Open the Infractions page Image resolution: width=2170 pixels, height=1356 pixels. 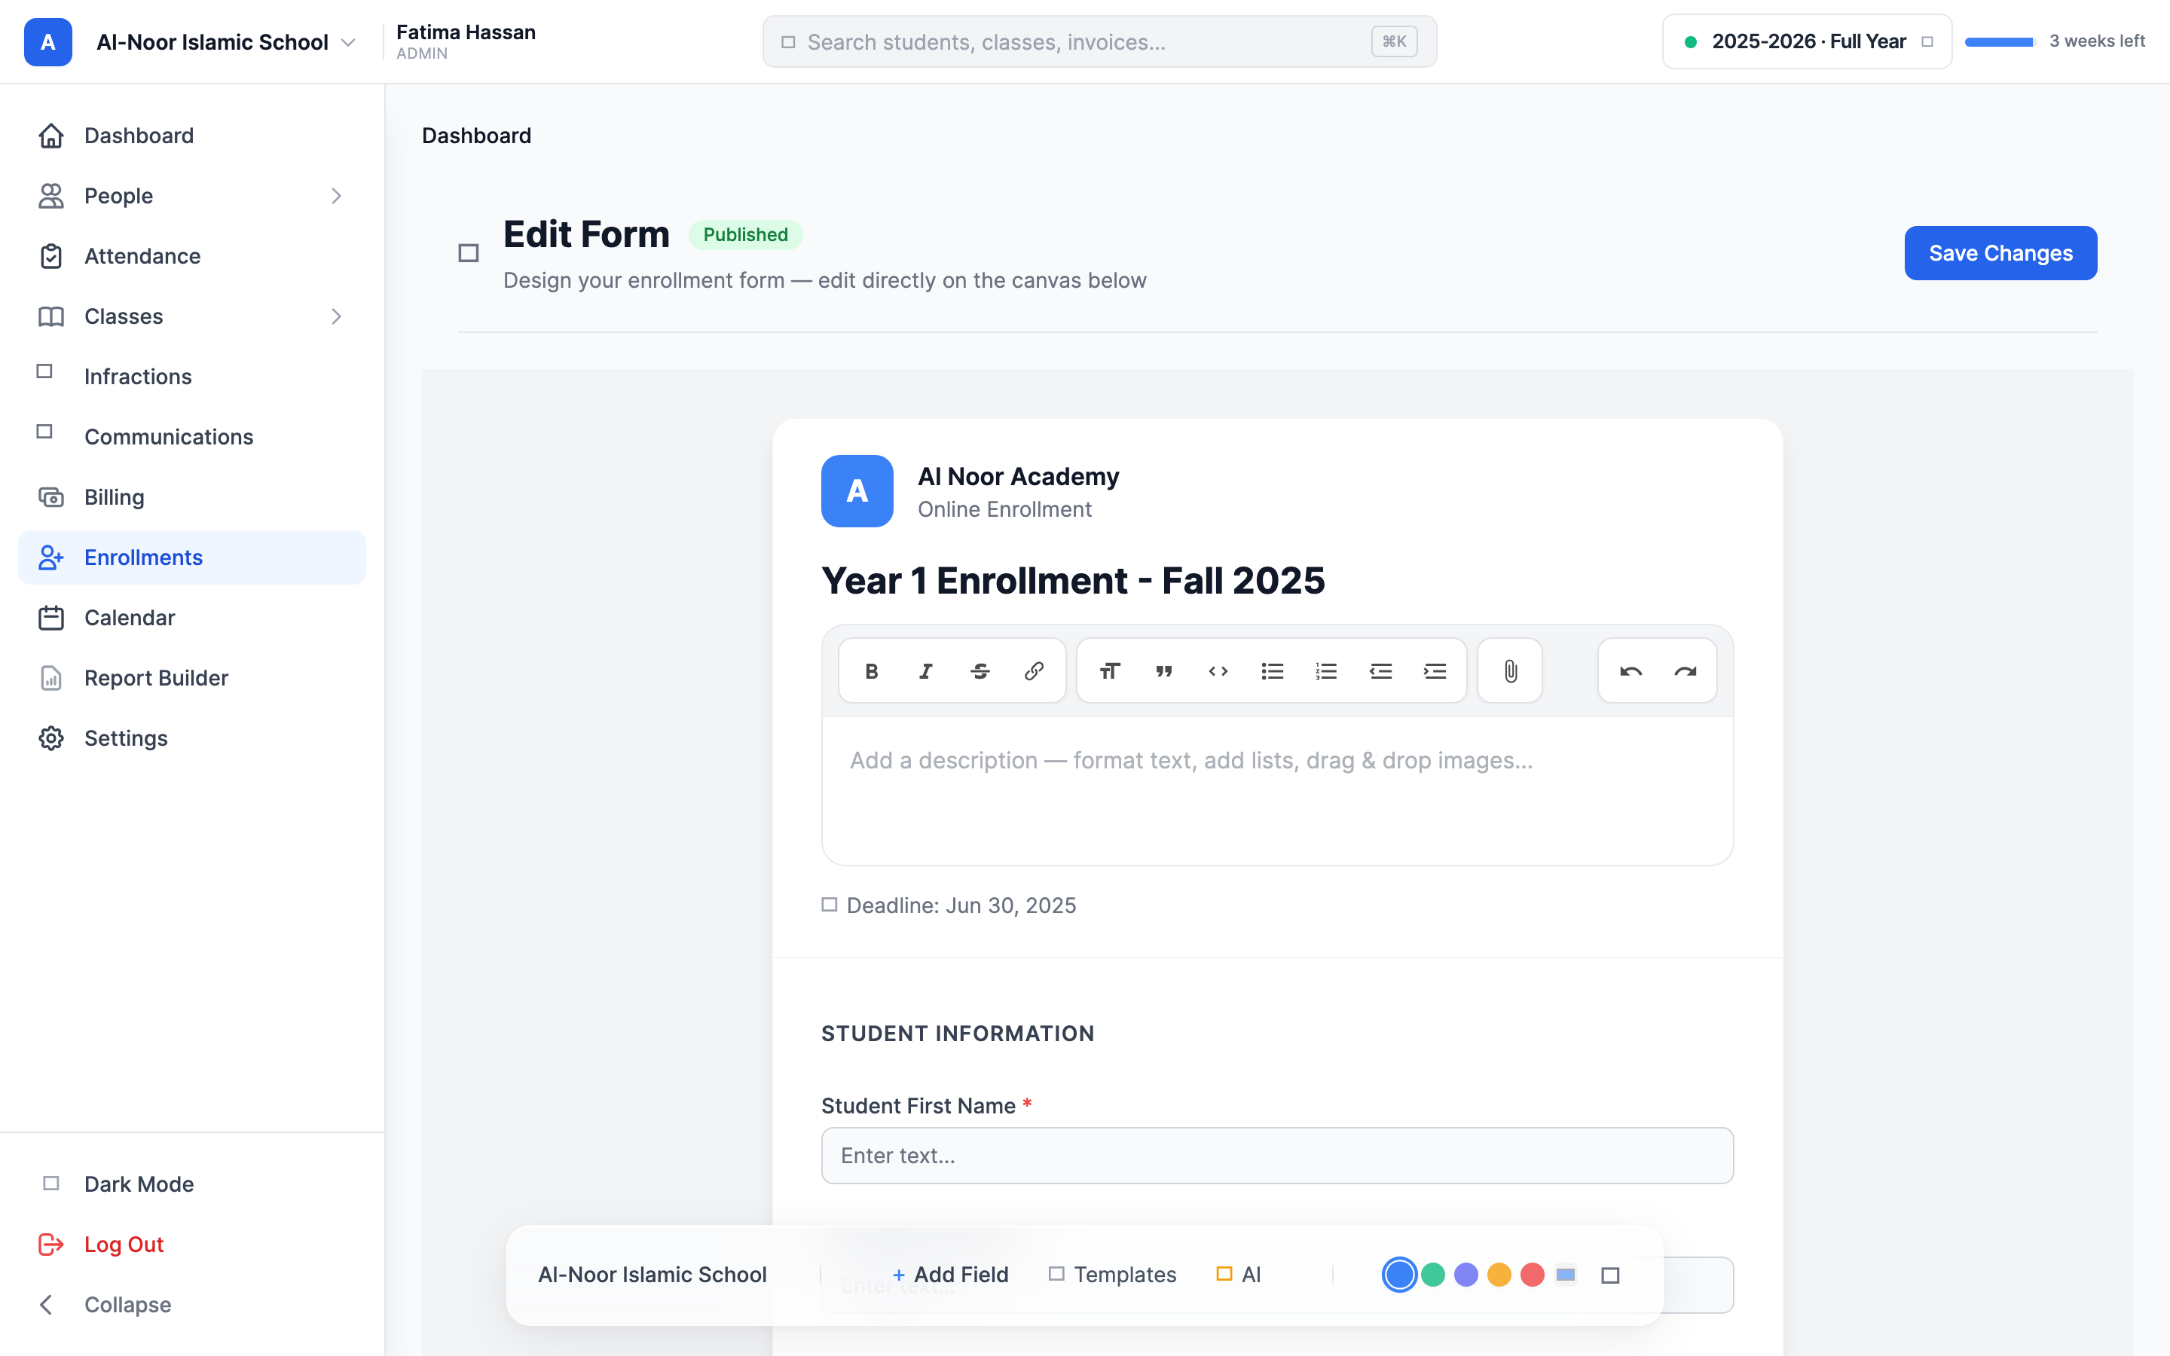click(192, 377)
